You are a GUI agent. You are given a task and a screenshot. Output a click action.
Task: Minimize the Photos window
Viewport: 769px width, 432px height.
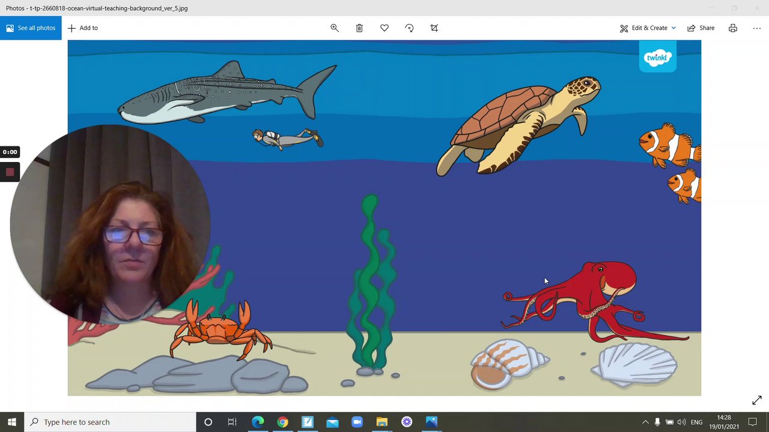tap(712, 8)
